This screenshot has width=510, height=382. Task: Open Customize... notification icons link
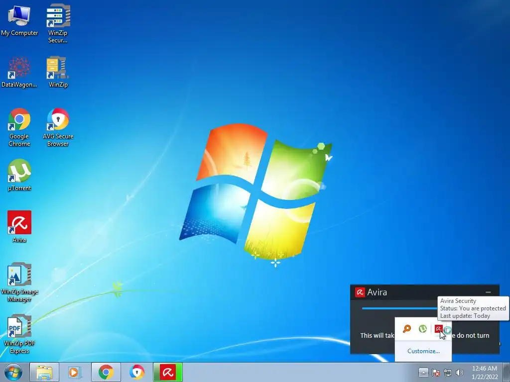423,351
